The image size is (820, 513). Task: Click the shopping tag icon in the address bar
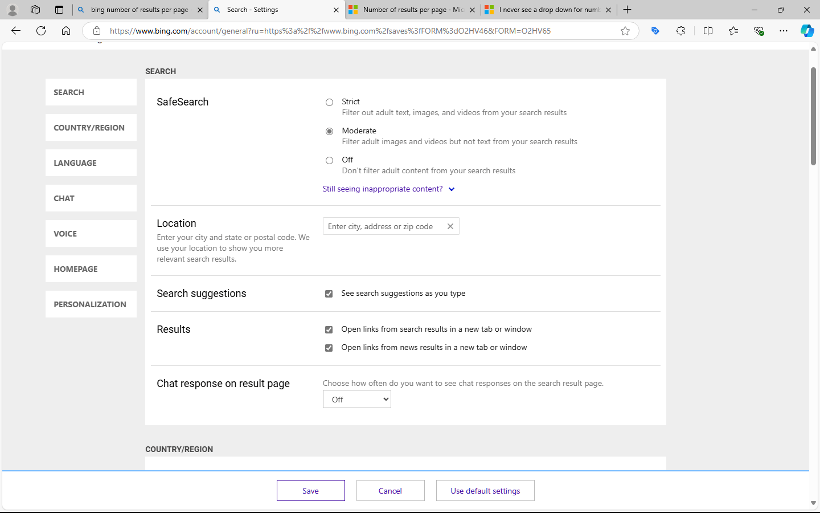(655, 31)
